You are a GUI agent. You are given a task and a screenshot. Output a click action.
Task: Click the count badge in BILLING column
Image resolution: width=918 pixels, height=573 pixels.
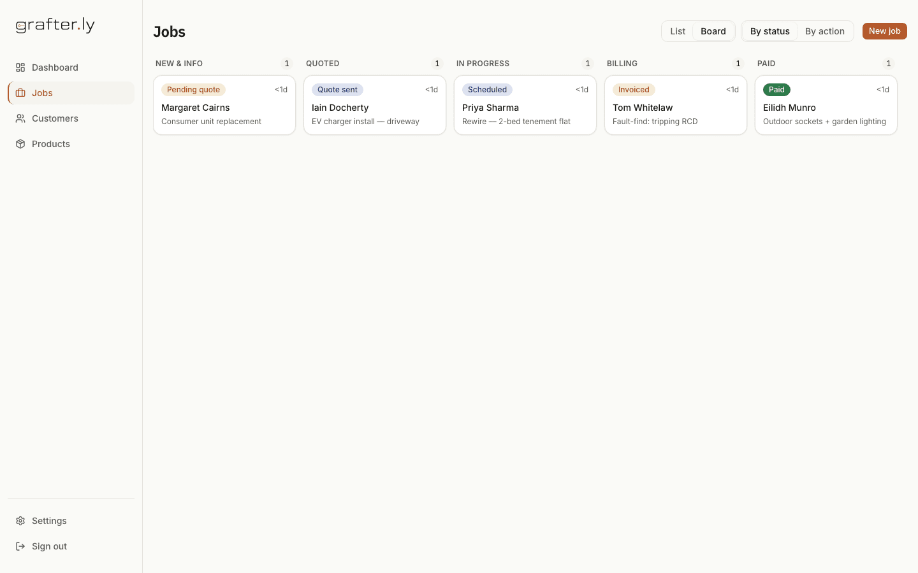click(x=738, y=64)
